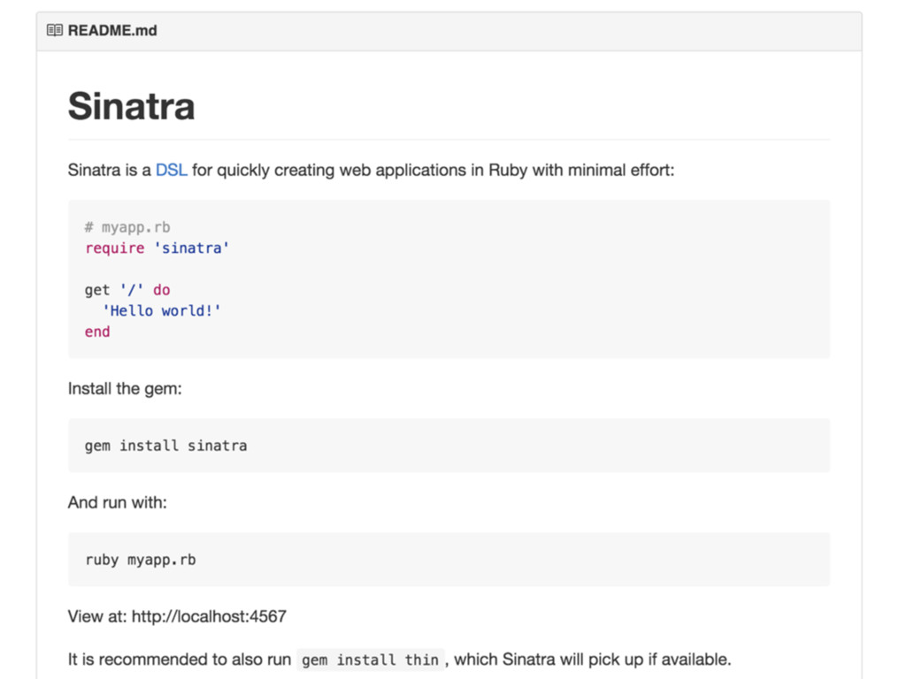Click the "And run with:" text
The image size is (906, 679).
(118, 502)
